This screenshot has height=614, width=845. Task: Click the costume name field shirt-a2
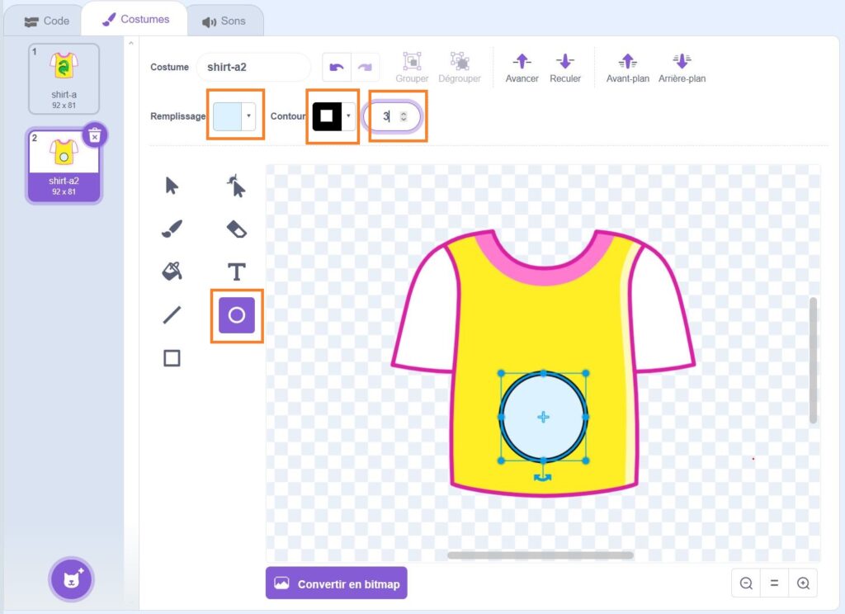pyautogui.click(x=253, y=68)
